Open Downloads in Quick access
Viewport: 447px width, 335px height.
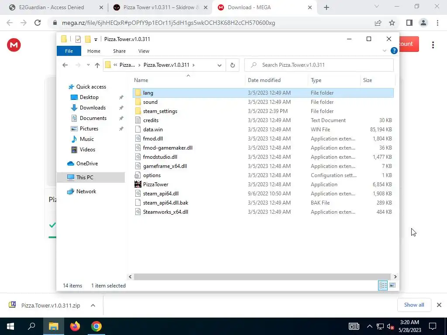click(x=93, y=108)
